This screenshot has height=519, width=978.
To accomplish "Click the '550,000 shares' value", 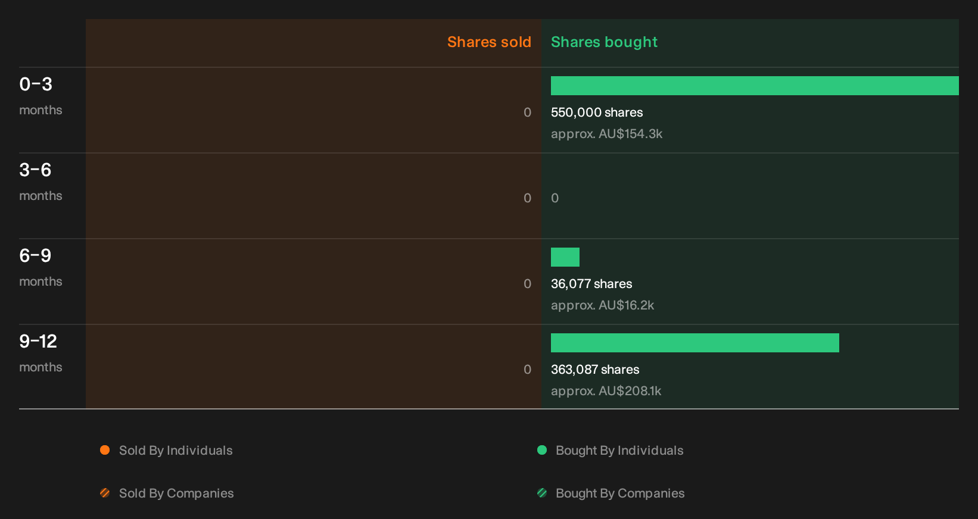I will [x=597, y=112].
